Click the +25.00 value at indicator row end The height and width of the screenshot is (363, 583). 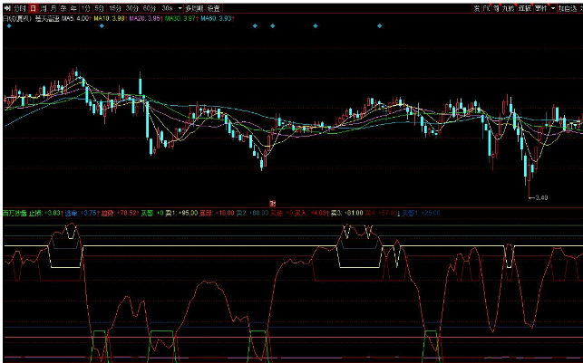(431, 213)
